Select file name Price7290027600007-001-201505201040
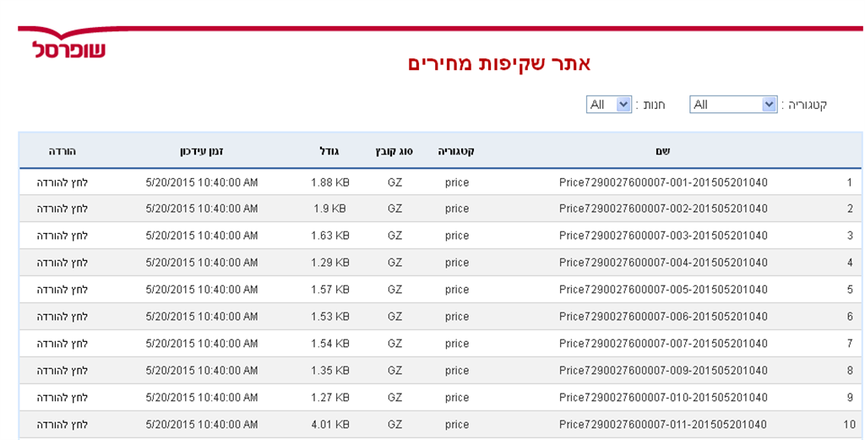 663,182
